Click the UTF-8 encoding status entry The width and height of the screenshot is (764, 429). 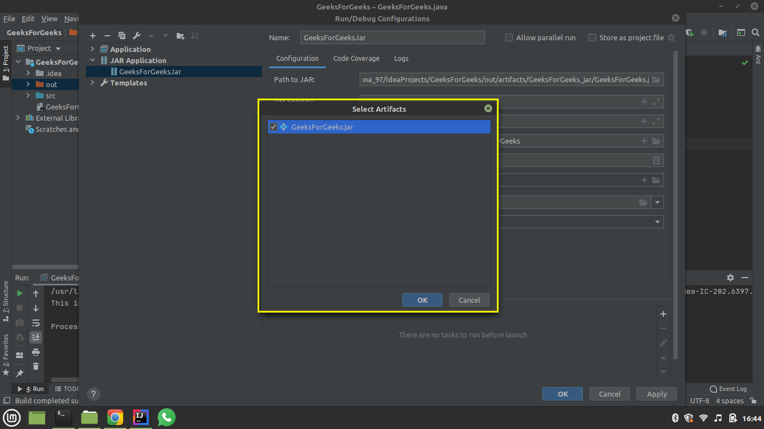tap(700, 401)
